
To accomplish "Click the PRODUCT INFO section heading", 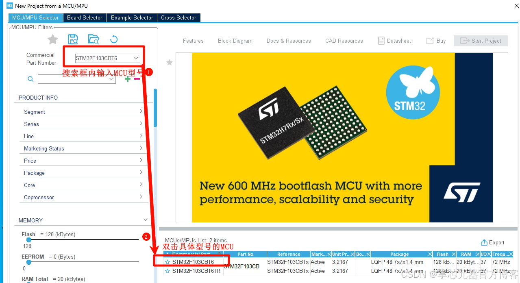I will pos(38,98).
